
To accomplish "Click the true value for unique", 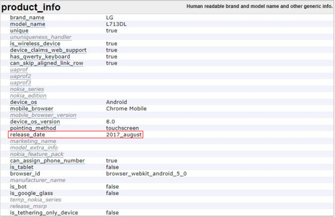I will click(x=112, y=31).
